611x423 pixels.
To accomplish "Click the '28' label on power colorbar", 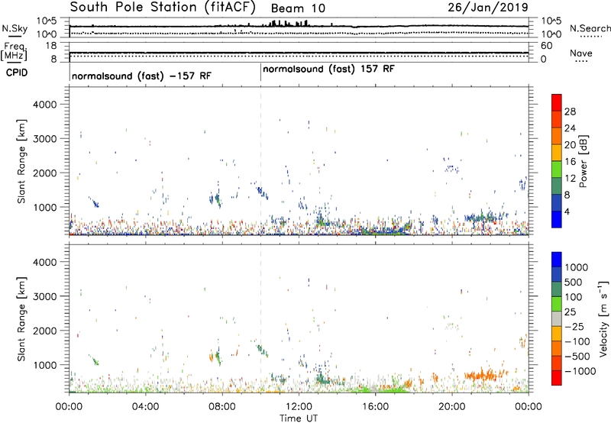I will tap(570, 111).
